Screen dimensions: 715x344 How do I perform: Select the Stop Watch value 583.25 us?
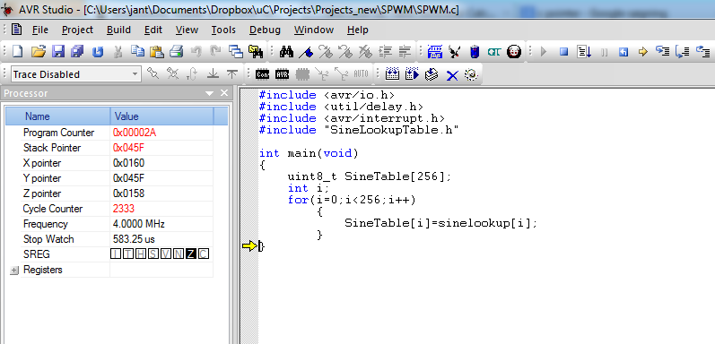[x=133, y=239]
